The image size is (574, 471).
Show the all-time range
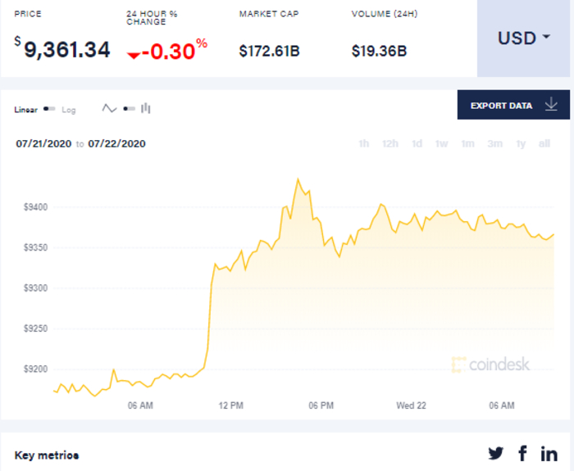click(x=544, y=144)
